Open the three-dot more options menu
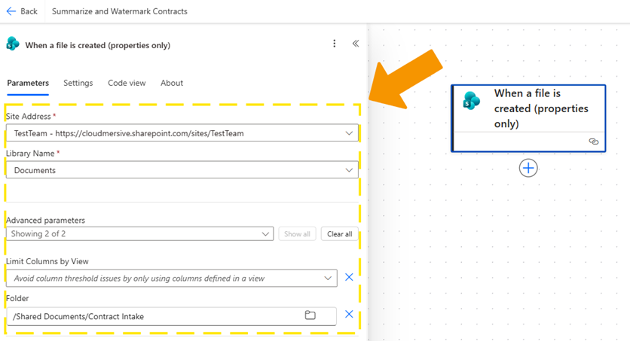 [x=335, y=44]
